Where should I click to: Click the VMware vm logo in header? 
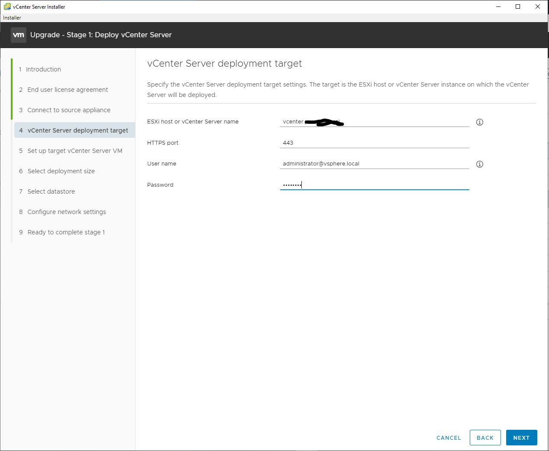tap(19, 35)
